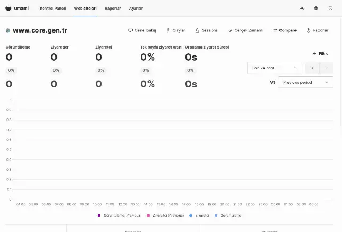
Task: Go to next period with right arrow
Action: pyautogui.click(x=327, y=68)
